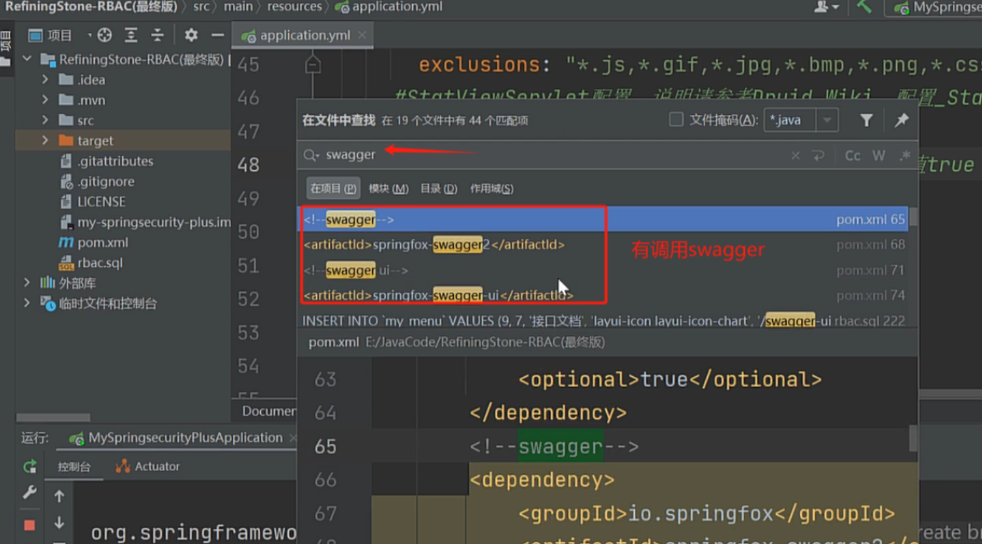Viewport: 982px width, 544px height.
Task: Rerun the application in run panel
Action: click(x=29, y=467)
